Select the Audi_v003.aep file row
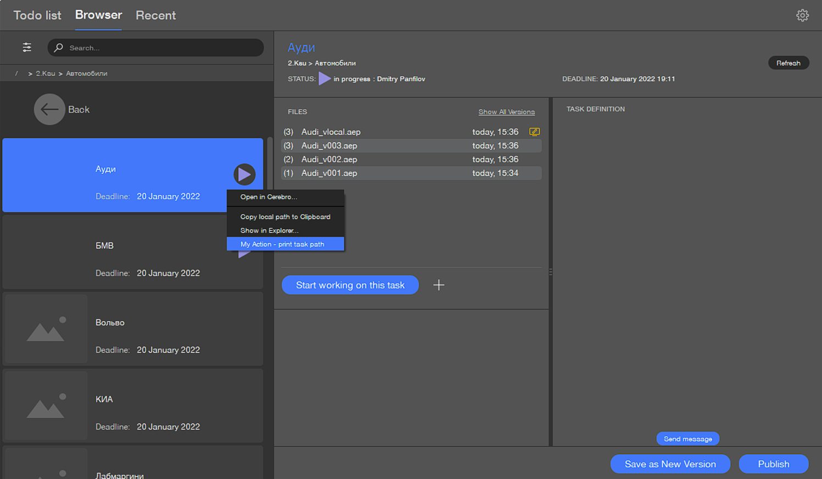822x479 pixels. [411, 145]
